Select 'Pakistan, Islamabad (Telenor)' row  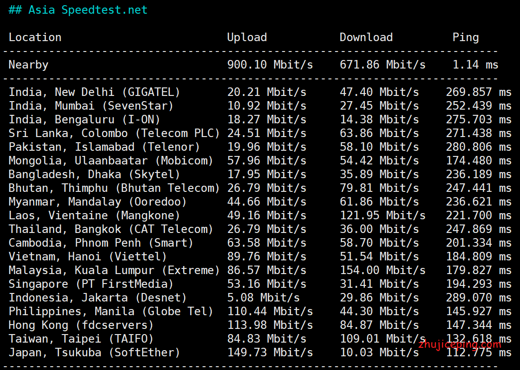(260, 147)
